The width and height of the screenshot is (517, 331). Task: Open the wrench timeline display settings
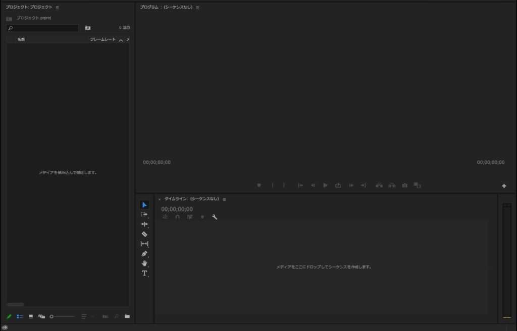215,217
